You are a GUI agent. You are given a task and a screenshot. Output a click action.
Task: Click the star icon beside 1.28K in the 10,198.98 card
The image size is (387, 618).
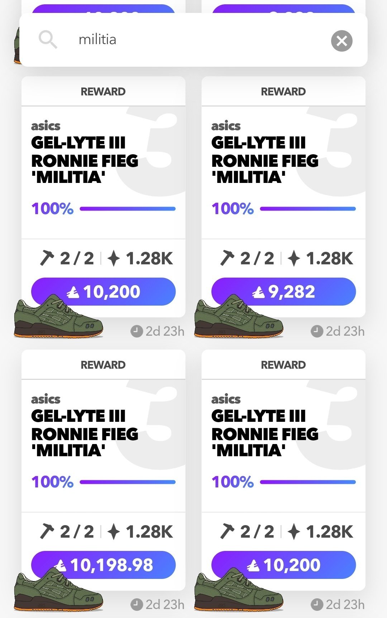pyautogui.click(x=114, y=532)
